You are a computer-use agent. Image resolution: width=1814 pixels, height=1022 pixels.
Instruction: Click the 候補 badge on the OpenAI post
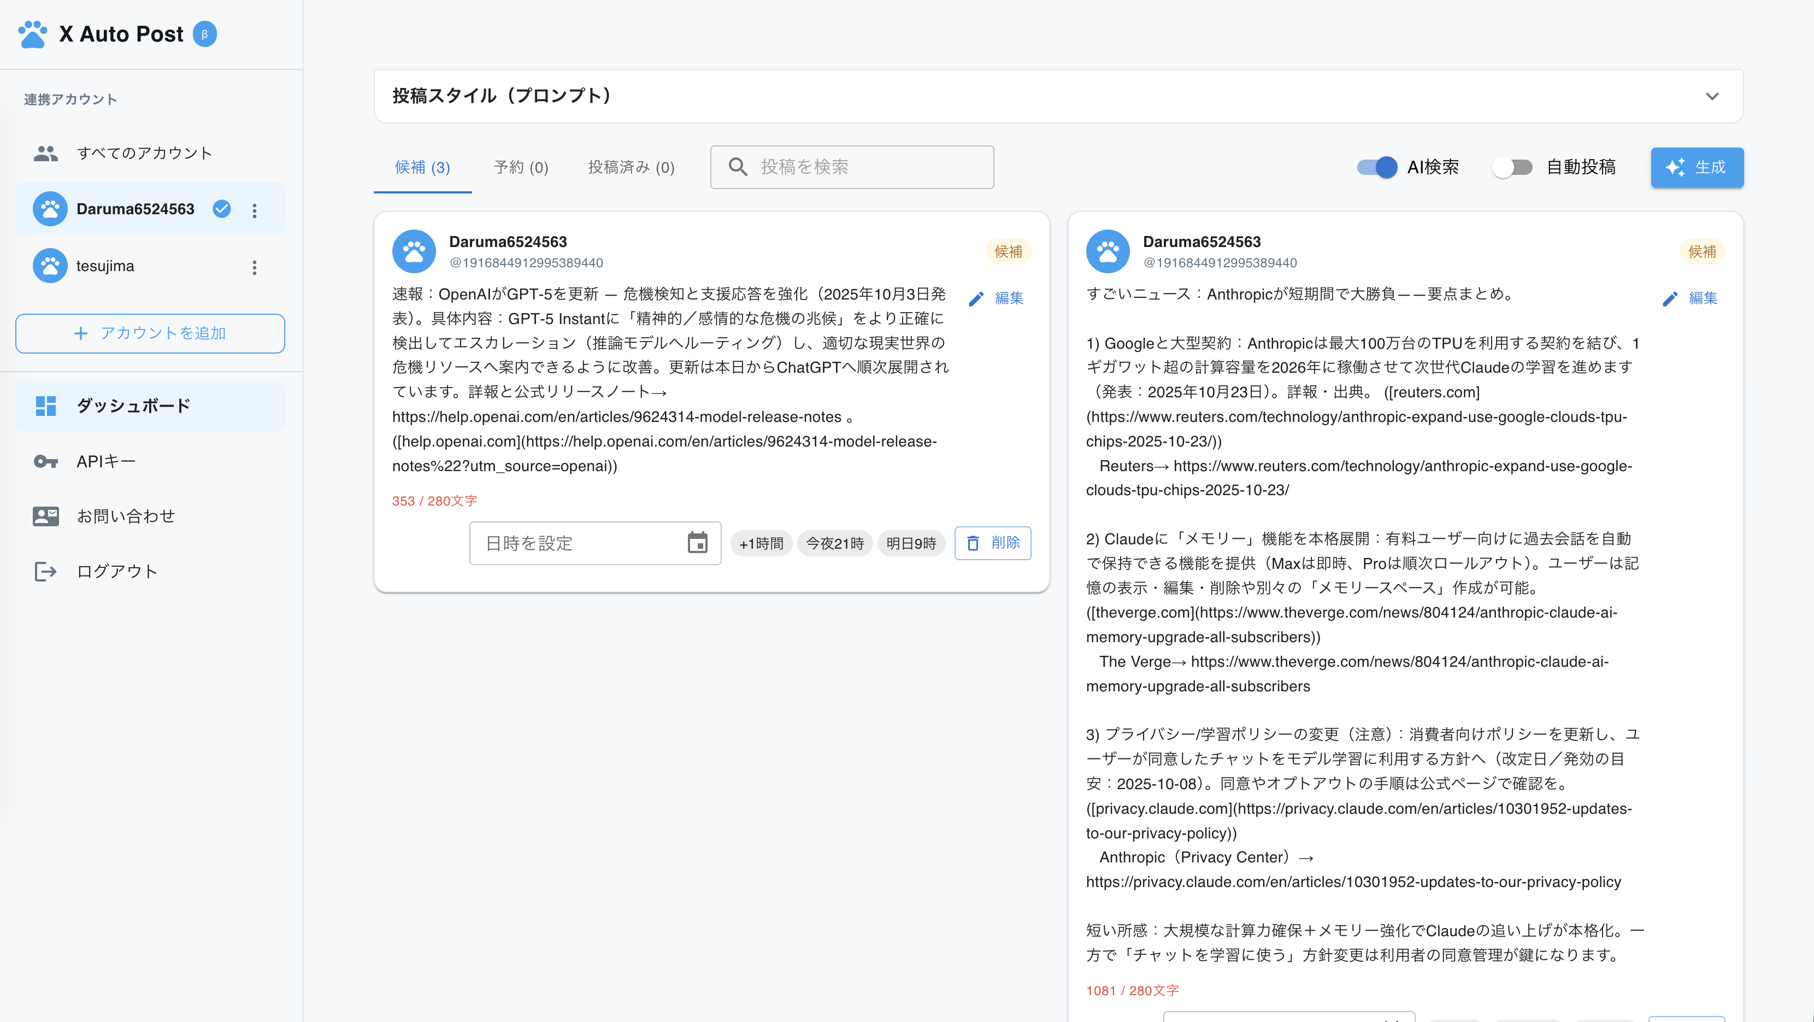[1009, 252]
